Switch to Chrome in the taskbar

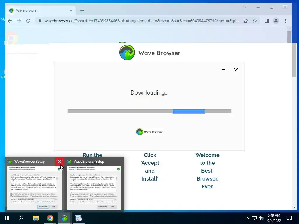click(50, 218)
